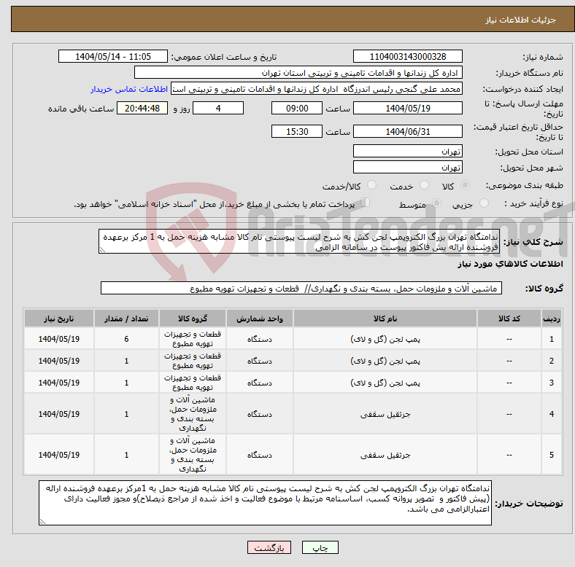Click جرثقیل سقفی item name in row 4
575x567 pixels.
point(385,414)
